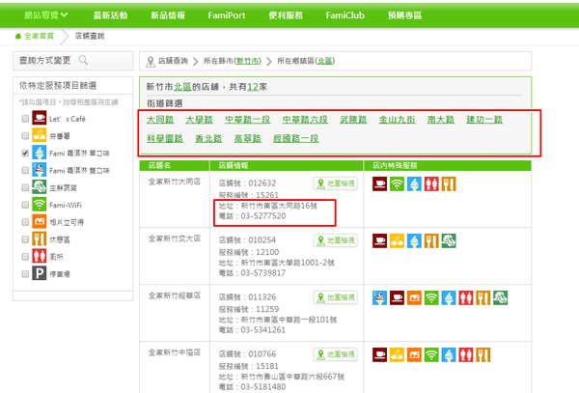Open the 預購專區 menu
Screen dimensions: 579x393
coord(404,15)
